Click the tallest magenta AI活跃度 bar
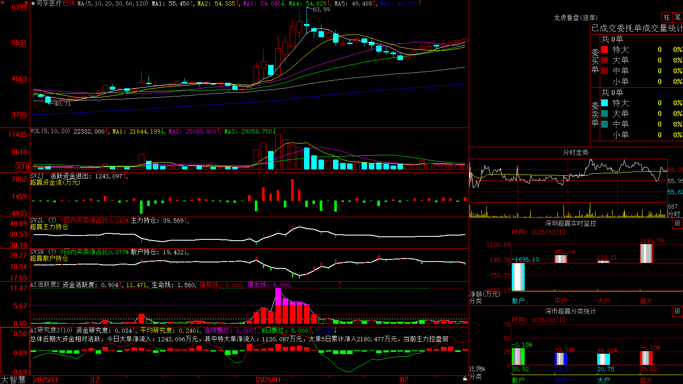The image size is (683, 384). 278,305
